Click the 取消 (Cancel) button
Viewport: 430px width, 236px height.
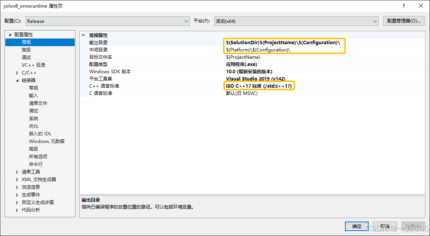(x=385, y=226)
